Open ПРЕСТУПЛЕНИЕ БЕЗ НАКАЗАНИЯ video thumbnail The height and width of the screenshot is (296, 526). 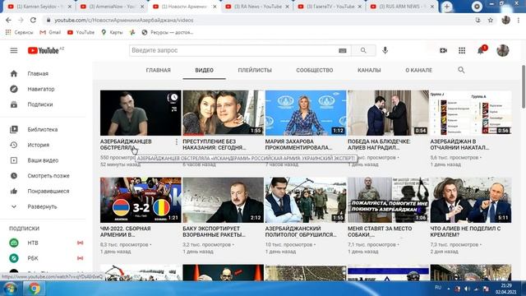click(223, 113)
